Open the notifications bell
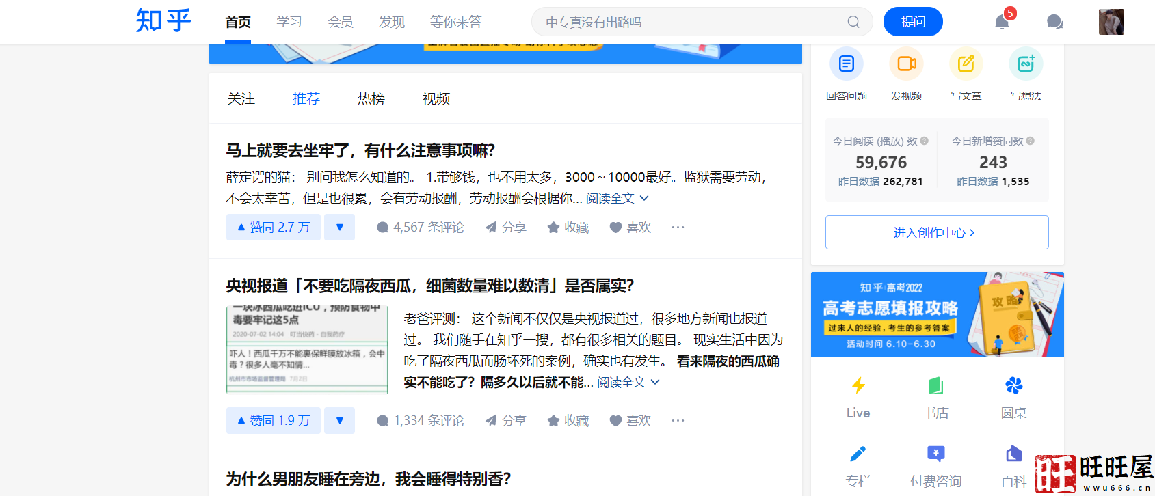The height and width of the screenshot is (496, 1155). [1002, 22]
